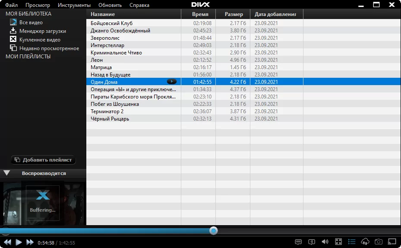Open audio track selection icon

coord(312,242)
